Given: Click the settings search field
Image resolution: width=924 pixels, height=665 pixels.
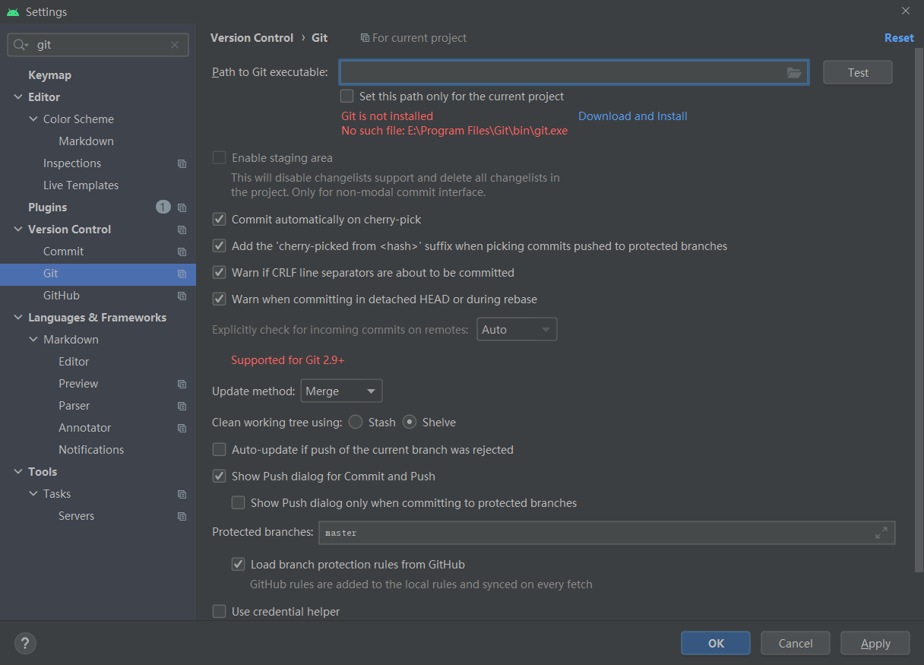Looking at the screenshot, I should click(99, 45).
